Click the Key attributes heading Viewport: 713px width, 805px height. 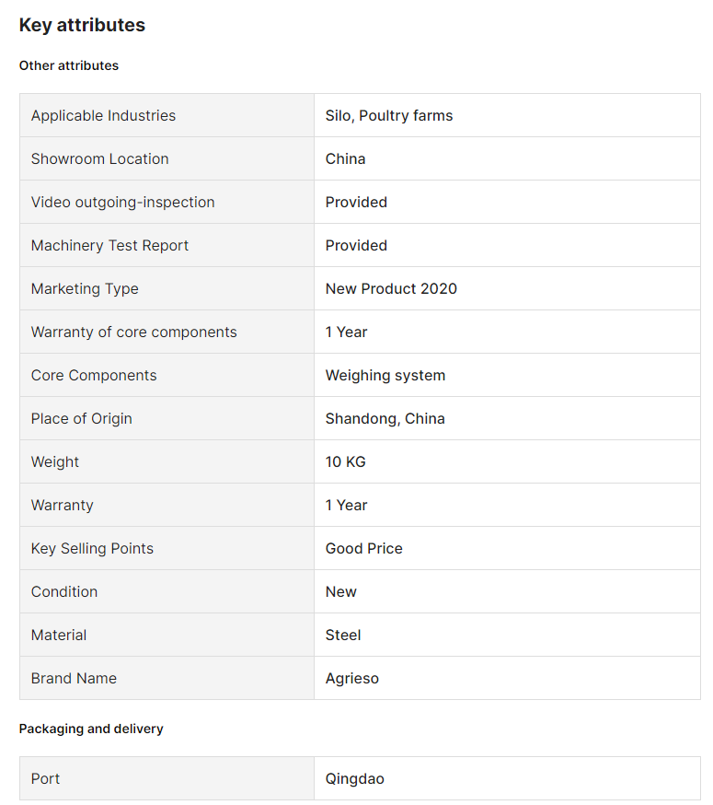[x=82, y=25]
